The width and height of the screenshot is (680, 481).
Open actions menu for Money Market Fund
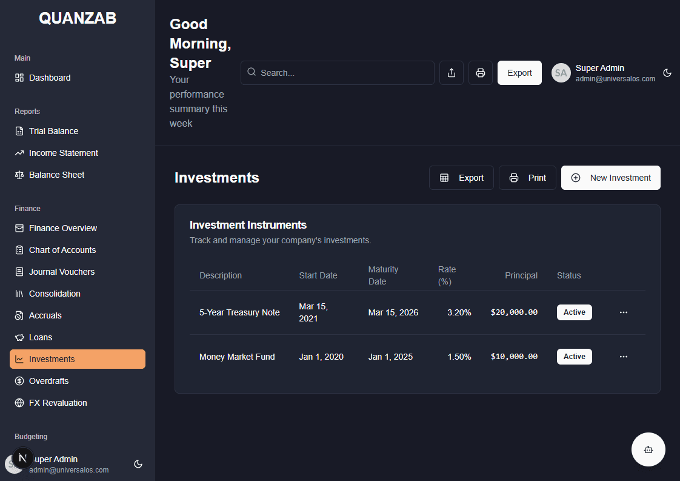(x=624, y=357)
